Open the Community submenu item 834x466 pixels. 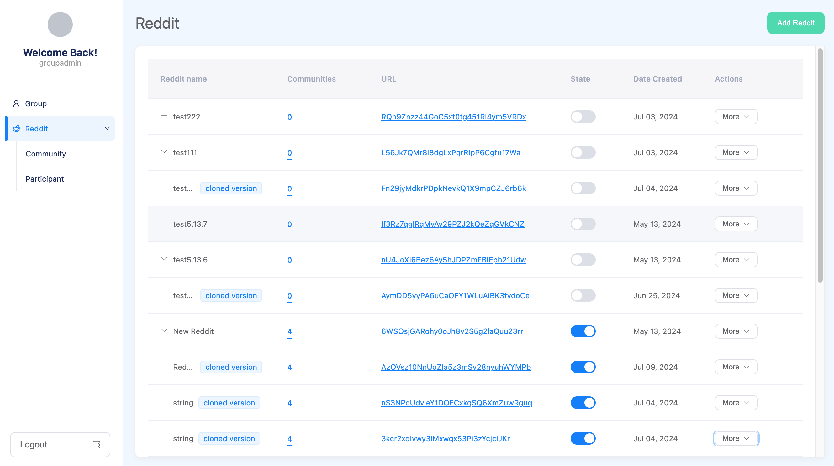point(46,154)
